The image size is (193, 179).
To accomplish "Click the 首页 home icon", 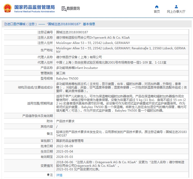I will 157,7.
